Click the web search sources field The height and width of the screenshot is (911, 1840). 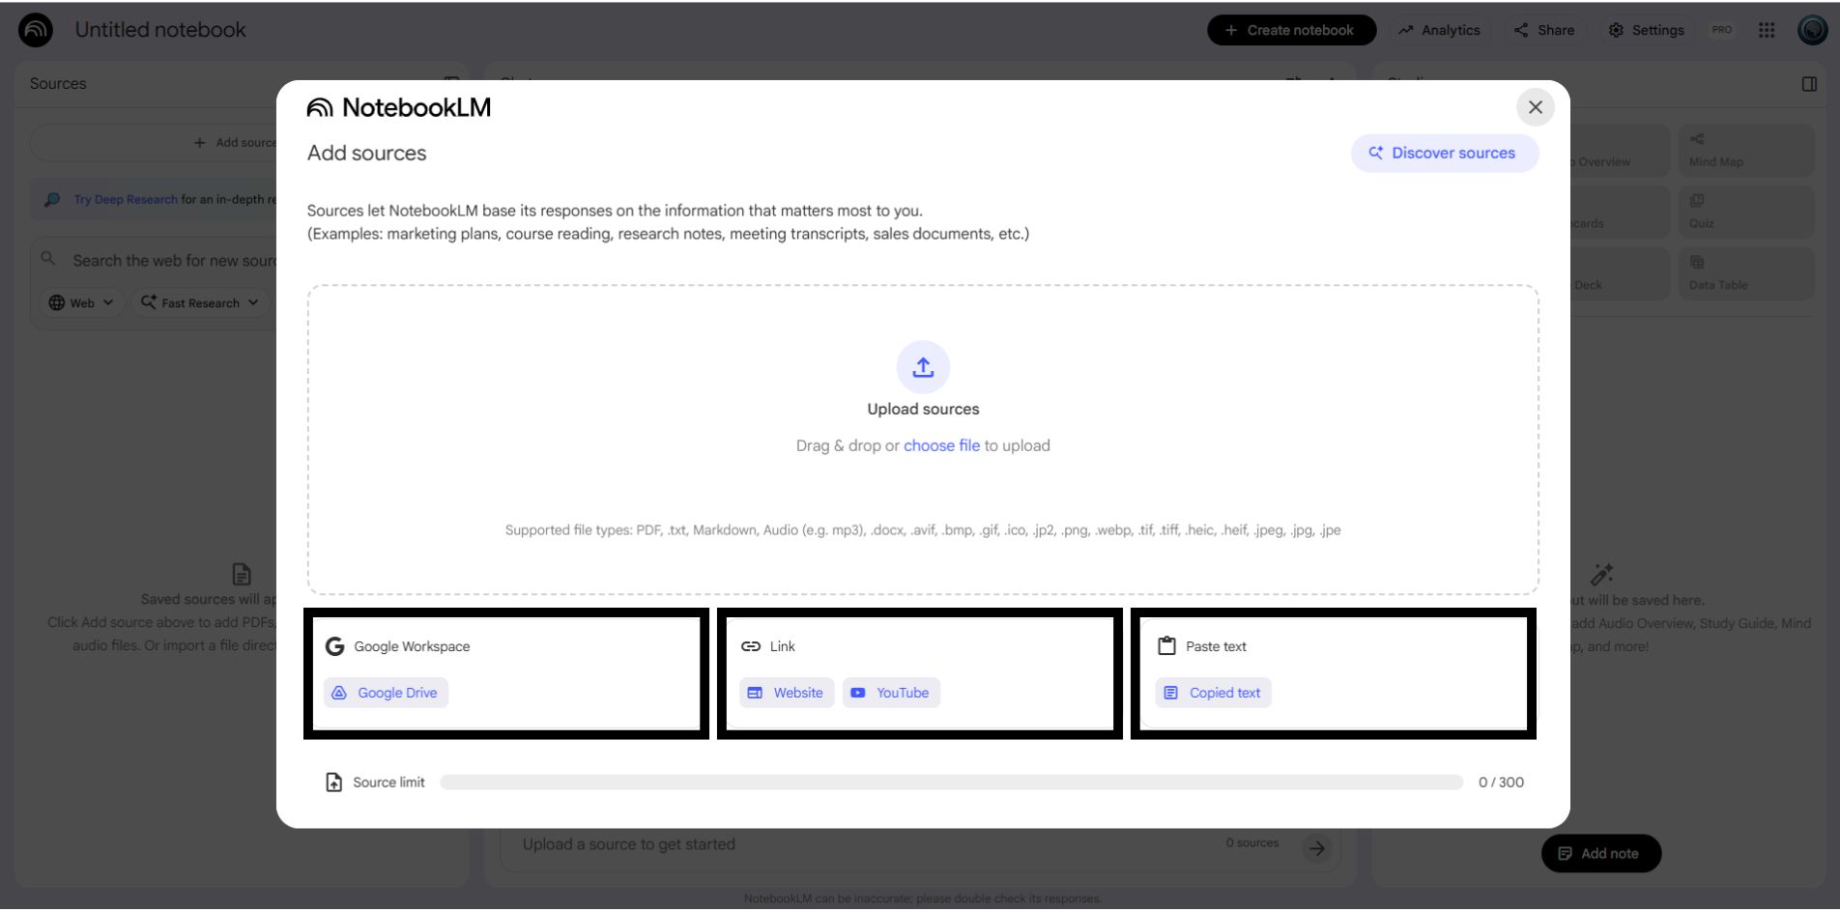point(174,261)
